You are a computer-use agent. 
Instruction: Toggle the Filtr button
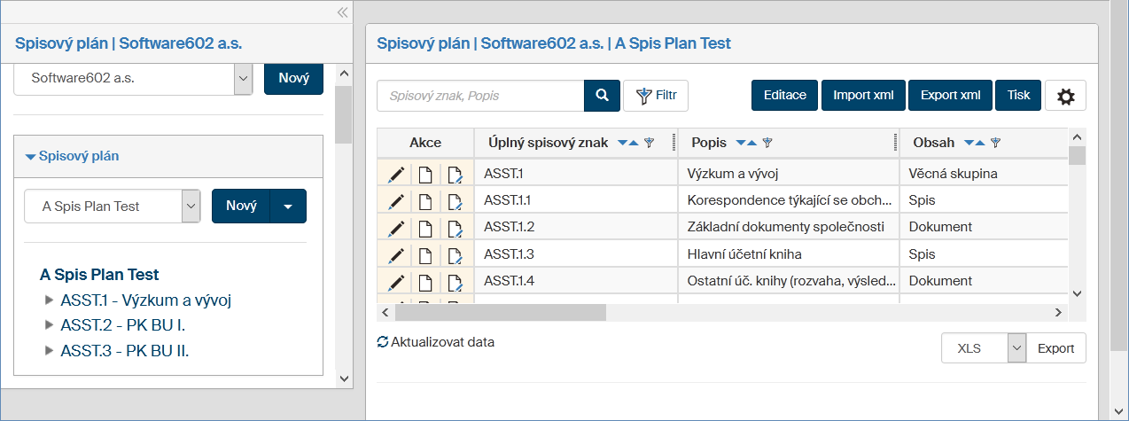[x=656, y=96]
